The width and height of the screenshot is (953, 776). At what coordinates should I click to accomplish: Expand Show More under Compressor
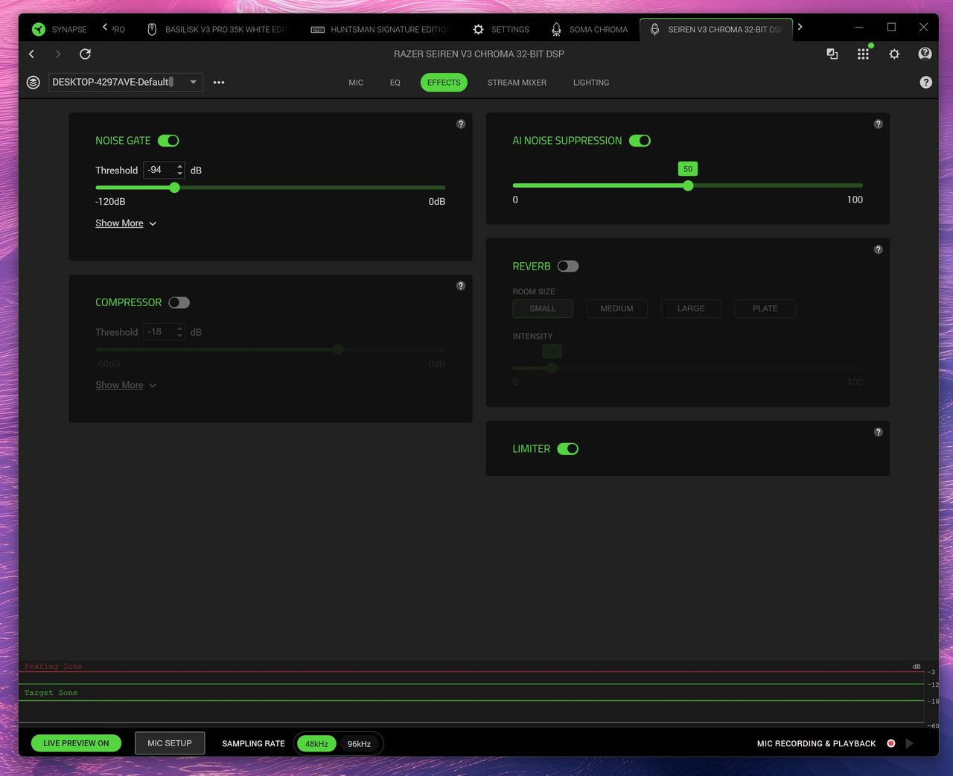point(126,385)
